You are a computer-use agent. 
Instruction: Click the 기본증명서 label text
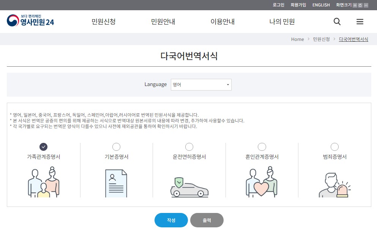click(x=117, y=157)
